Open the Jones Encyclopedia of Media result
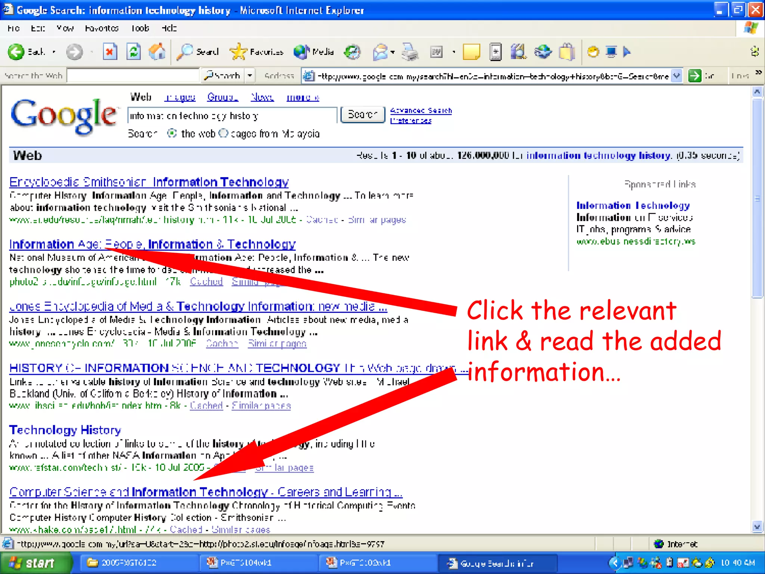The image size is (765, 574). tap(198, 306)
